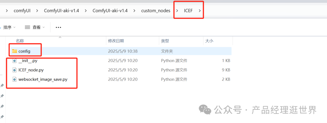The height and width of the screenshot is (123, 327).
Task: Expand the 排序 sort dropdown
Action: point(14,27)
